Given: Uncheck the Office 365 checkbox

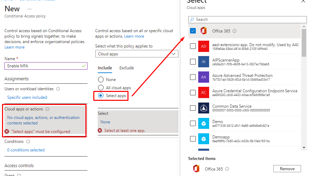Looking at the screenshot, I should (193, 31).
